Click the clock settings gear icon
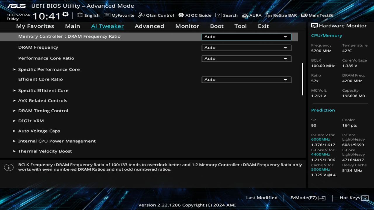Screen dimensions: 374x210 click(x=65, y=13)
